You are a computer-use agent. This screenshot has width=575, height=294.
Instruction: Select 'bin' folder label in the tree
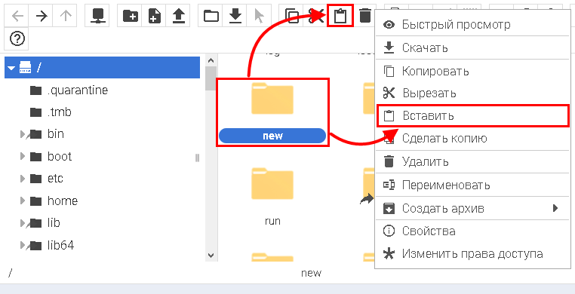[x=56, y=134]
